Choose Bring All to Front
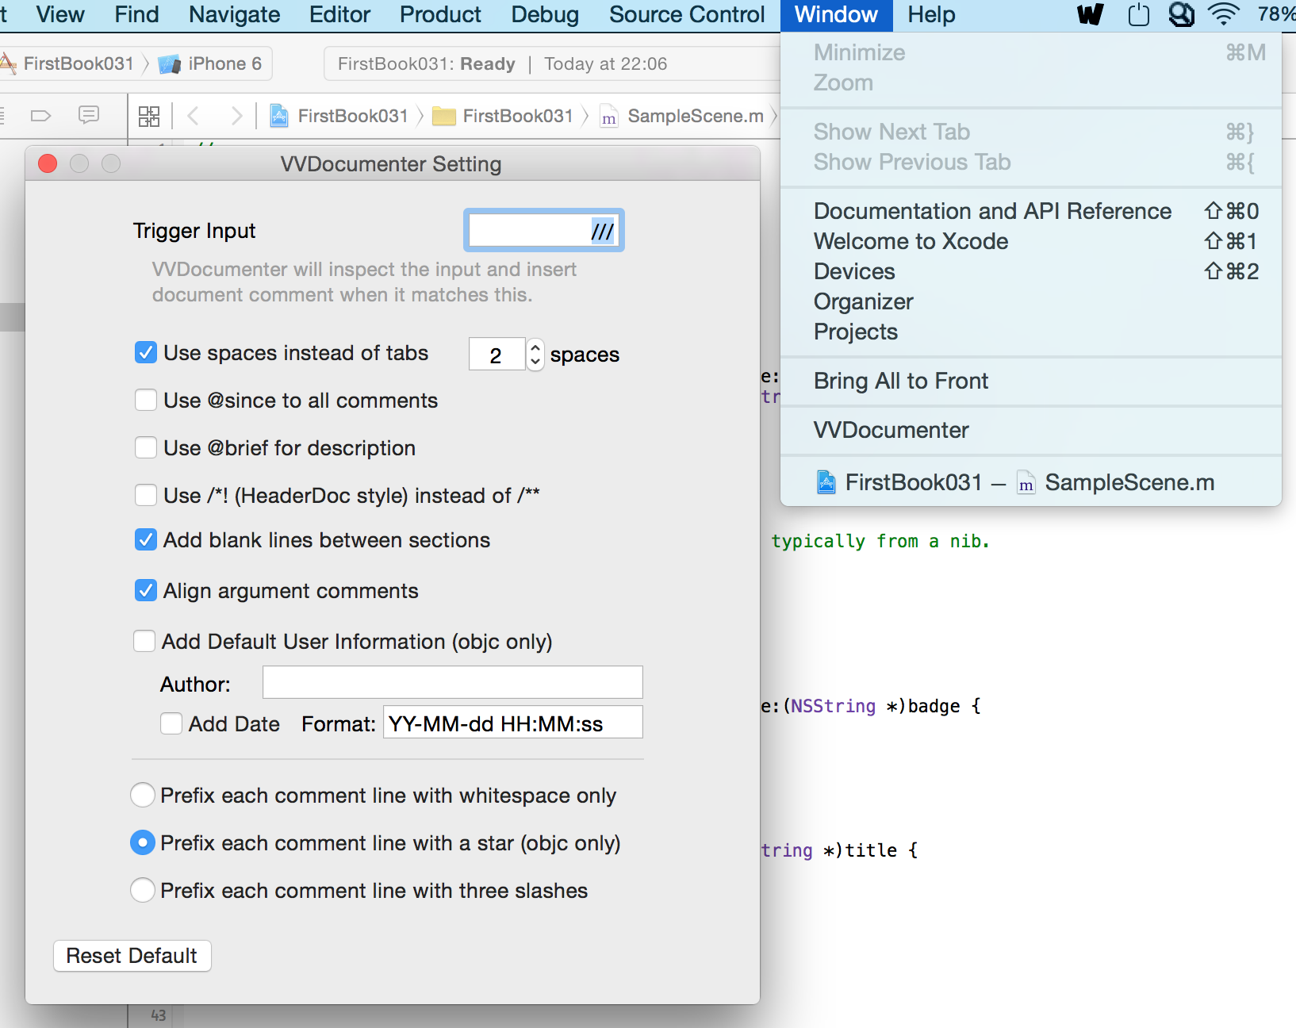1296x1028 pixels. [1031, 381]
